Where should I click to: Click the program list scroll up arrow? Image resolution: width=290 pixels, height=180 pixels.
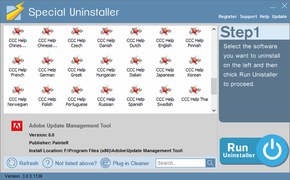pos(214,29)
